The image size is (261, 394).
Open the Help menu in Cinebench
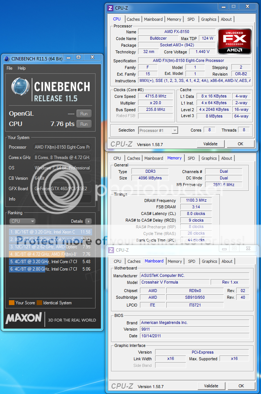coord(22,68)
